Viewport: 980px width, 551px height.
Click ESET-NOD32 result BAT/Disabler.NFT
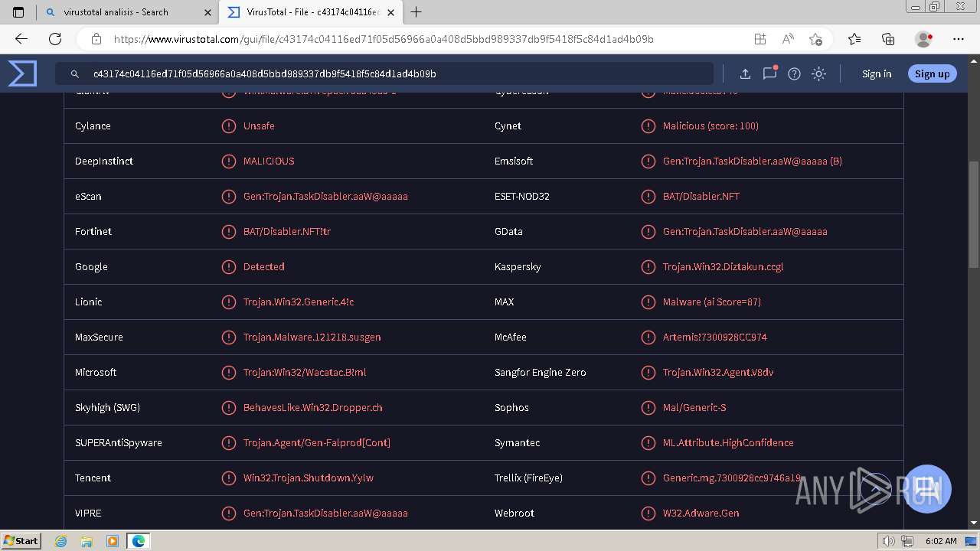[x=701, y=197]
